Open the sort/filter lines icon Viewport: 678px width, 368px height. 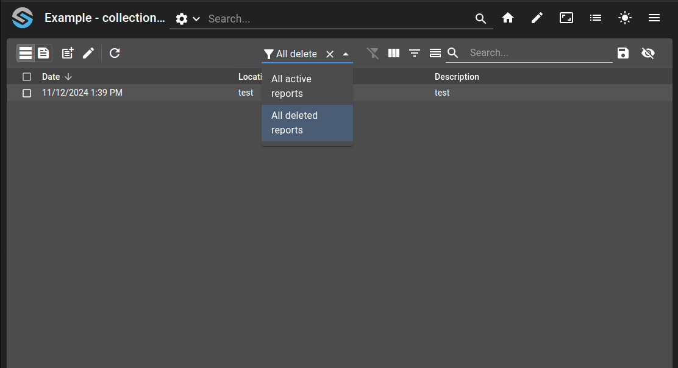(x=414, y=53)
